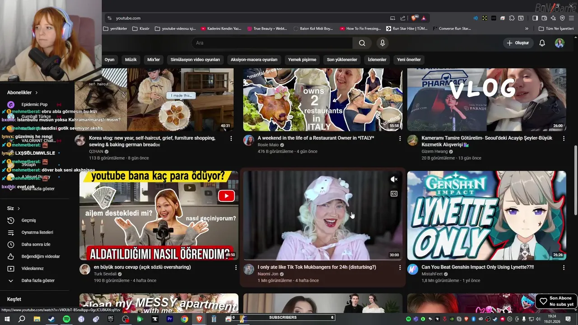Click the Ara search input field

(x=272, y=43)
